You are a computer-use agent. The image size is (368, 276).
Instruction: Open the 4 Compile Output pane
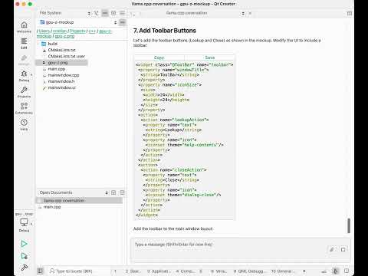coord(186,271)
